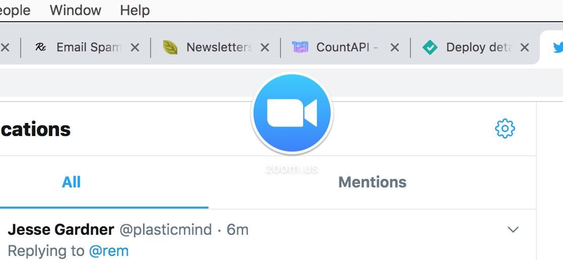This screenshot has height=260, width=563.
Task: Close the Email Spam tab
Action: tap(134, 47)
